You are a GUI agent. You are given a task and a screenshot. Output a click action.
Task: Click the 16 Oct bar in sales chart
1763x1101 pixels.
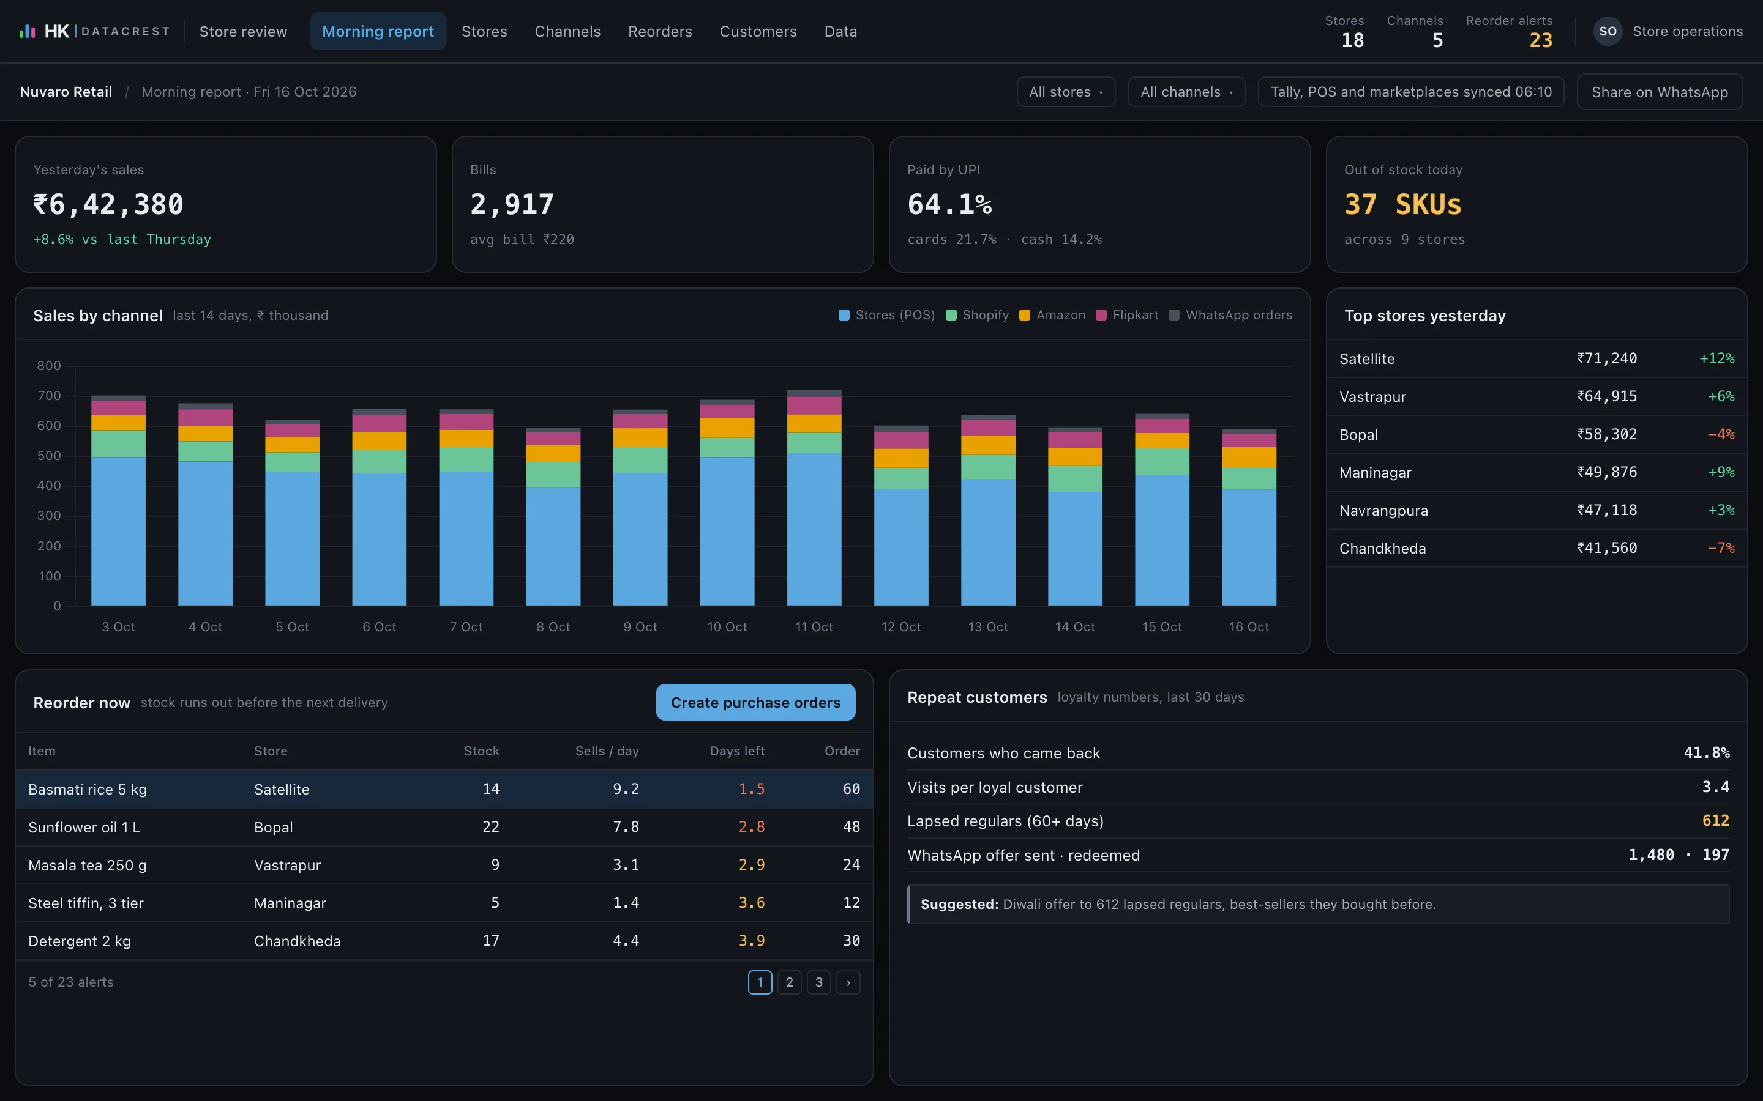click(1249, 517)
